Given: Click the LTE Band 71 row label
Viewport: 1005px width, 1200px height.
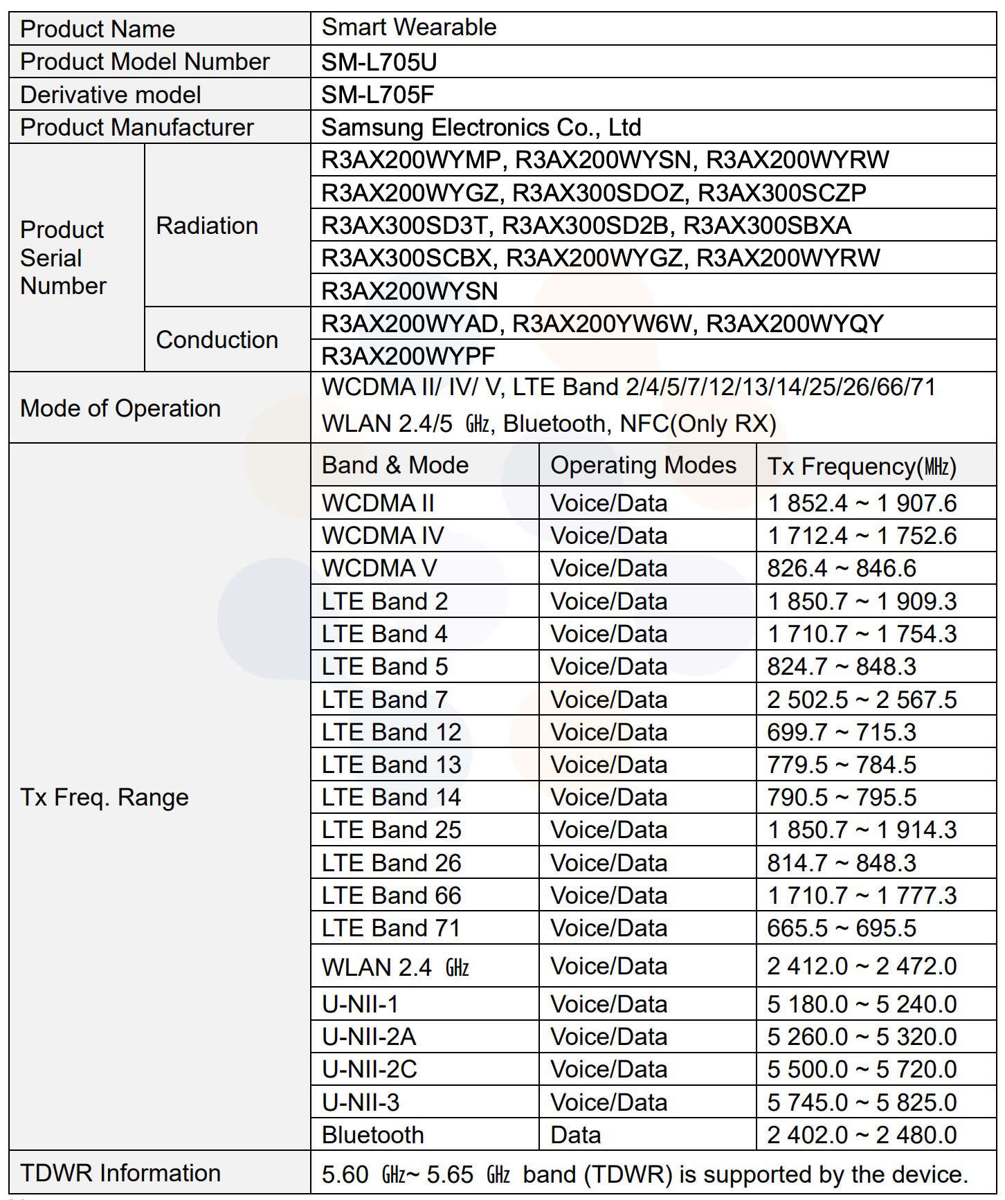Looking at the screenshot, I should click(x=391, y=928).
